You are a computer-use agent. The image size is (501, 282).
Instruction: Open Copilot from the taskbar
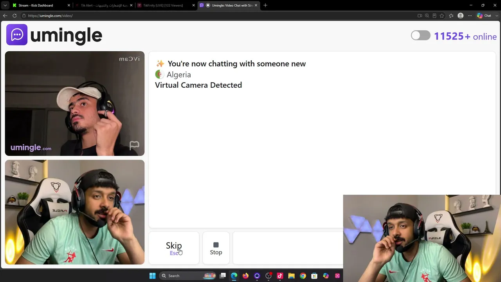click(x=326, y=276)
